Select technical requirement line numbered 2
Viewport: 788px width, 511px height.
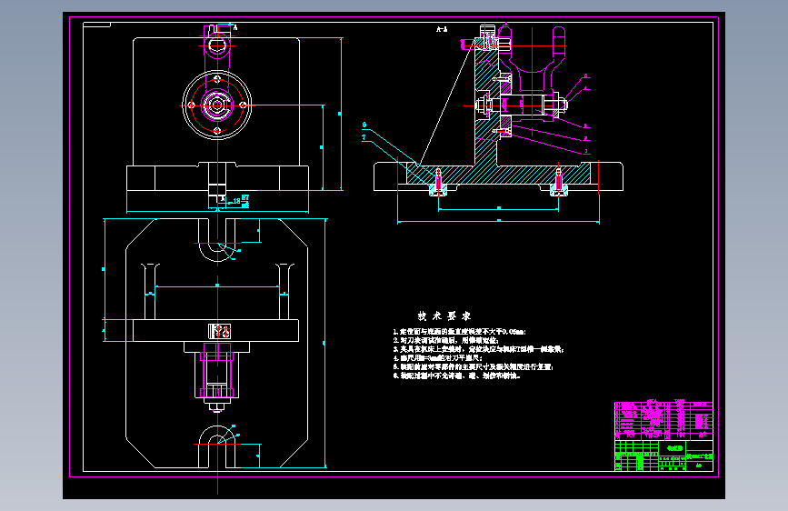445,340
